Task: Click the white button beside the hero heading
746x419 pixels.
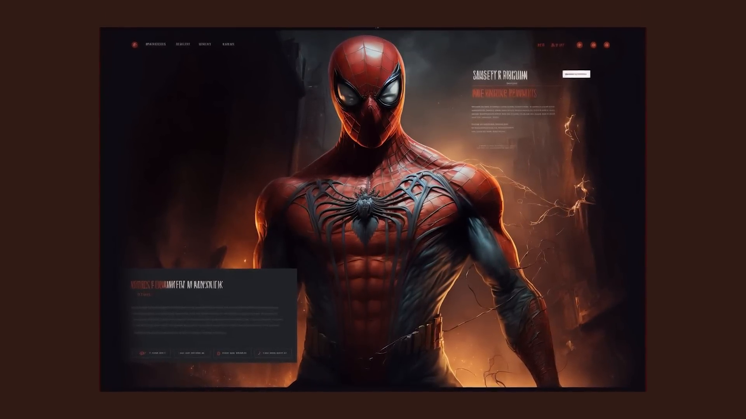Action: [x=576, y=74]
